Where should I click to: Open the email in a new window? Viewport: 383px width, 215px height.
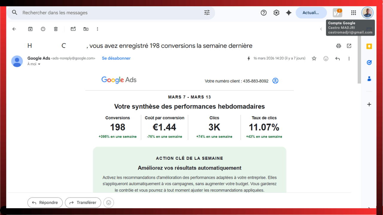pyautogui.click(x=349, y=46)
